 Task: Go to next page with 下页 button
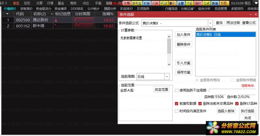point(224,3)
